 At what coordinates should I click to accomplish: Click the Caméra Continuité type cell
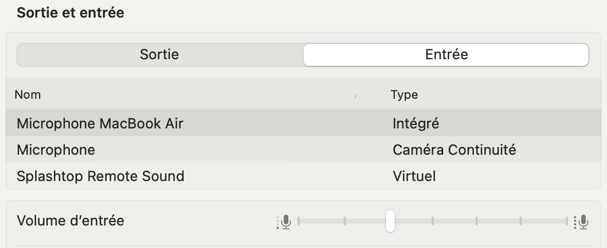[454, 149]
